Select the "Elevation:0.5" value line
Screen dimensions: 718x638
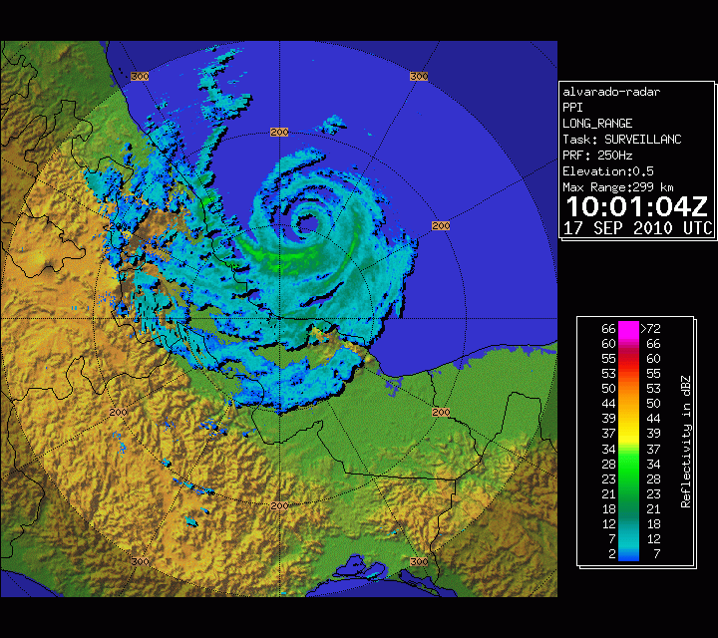tap(608, 171)
